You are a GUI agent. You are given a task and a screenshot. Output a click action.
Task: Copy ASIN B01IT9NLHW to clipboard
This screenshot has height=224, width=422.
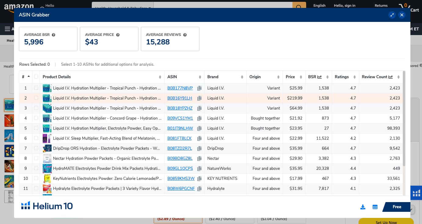(x=199, y=128)
